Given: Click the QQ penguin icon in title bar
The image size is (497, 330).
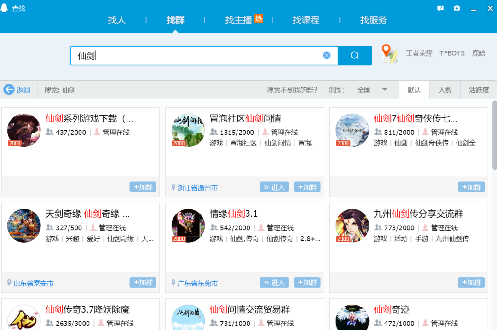Looking at the screenshot, I should tap(4, 8).
